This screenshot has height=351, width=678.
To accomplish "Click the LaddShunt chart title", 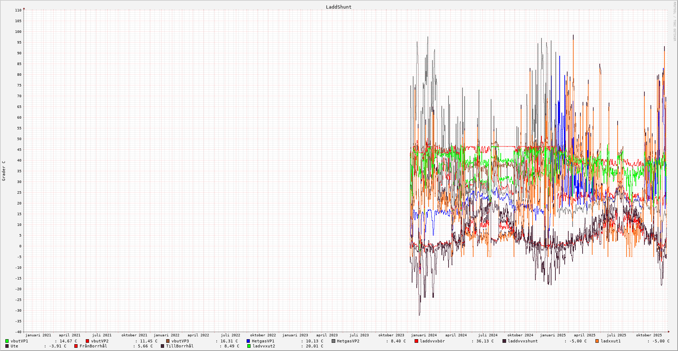I will coord(338,7).
